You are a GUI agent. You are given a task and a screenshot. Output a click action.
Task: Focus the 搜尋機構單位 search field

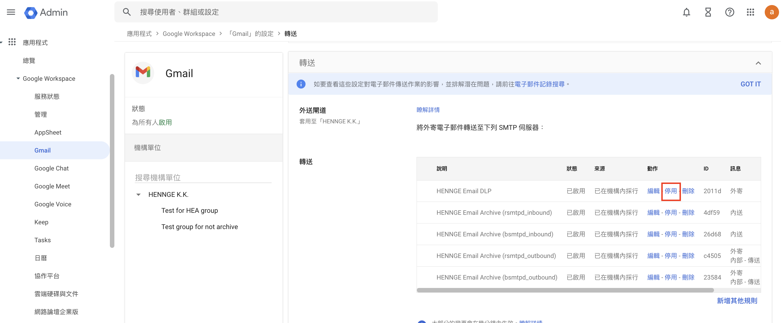point(203,177)
